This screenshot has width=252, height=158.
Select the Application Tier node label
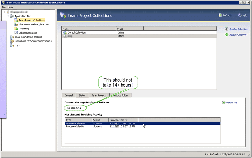tap(23, 16)
